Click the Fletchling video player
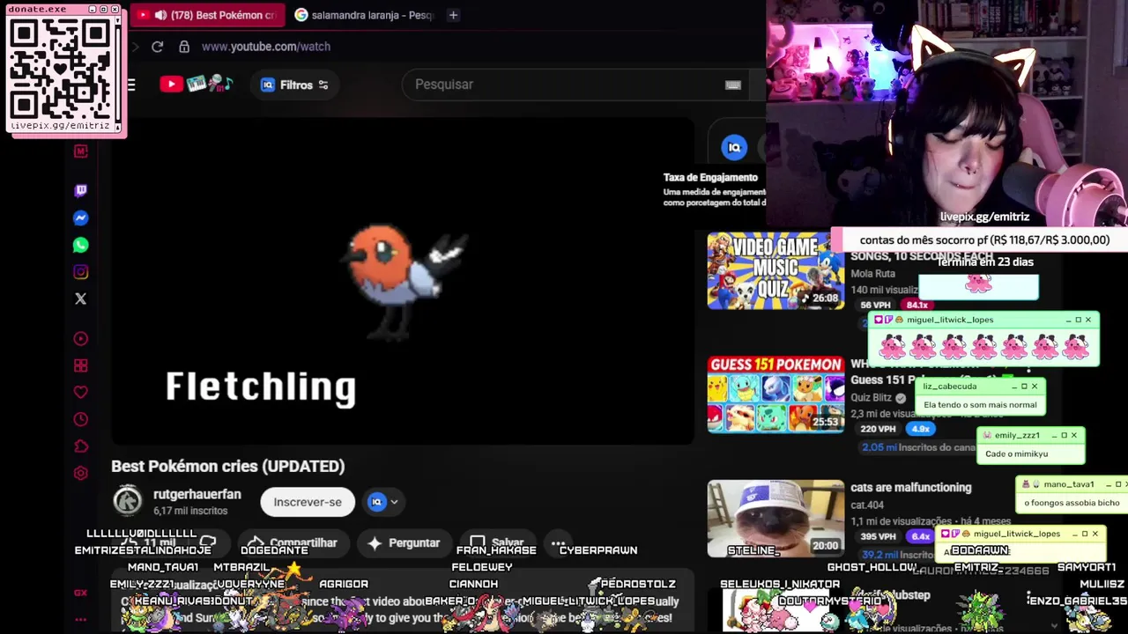The width and height of the screenshot is (1128, 634). tap(402, 282)
